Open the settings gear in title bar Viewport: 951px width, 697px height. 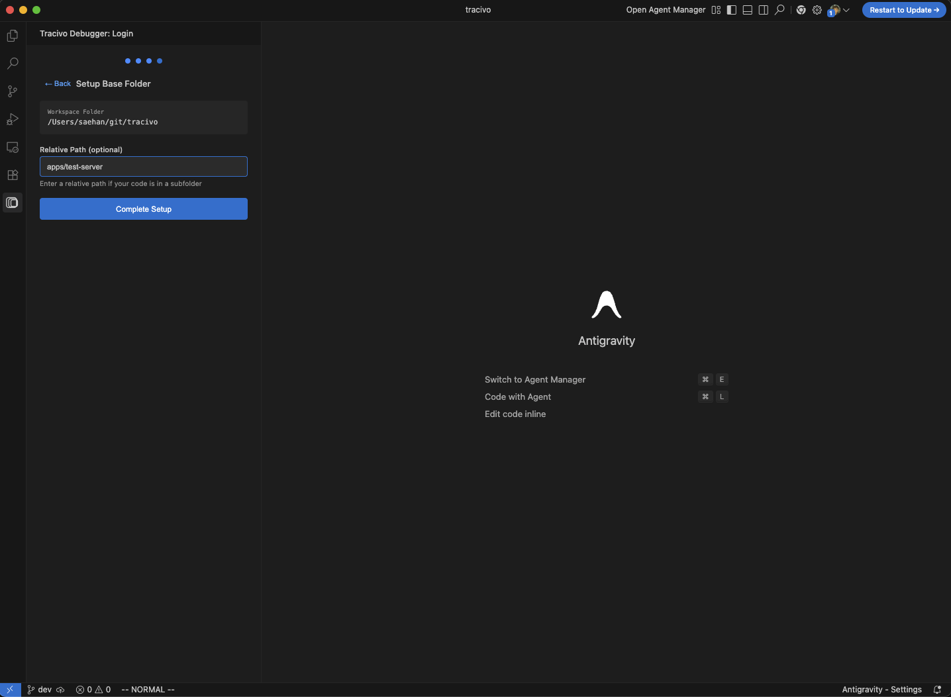(x=817, y=10)
